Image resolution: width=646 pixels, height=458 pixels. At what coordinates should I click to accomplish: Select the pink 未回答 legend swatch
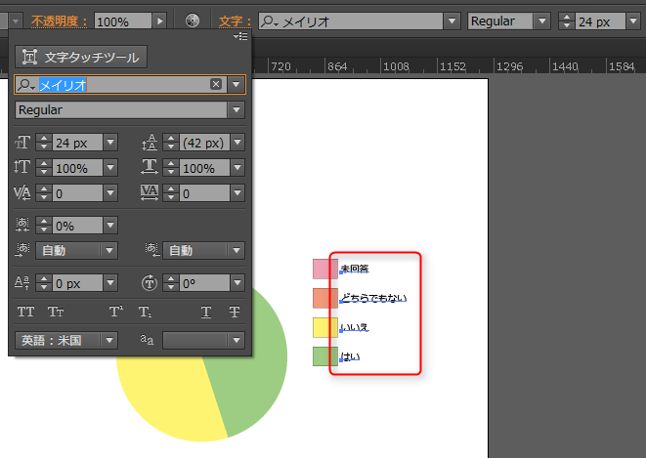323,269
